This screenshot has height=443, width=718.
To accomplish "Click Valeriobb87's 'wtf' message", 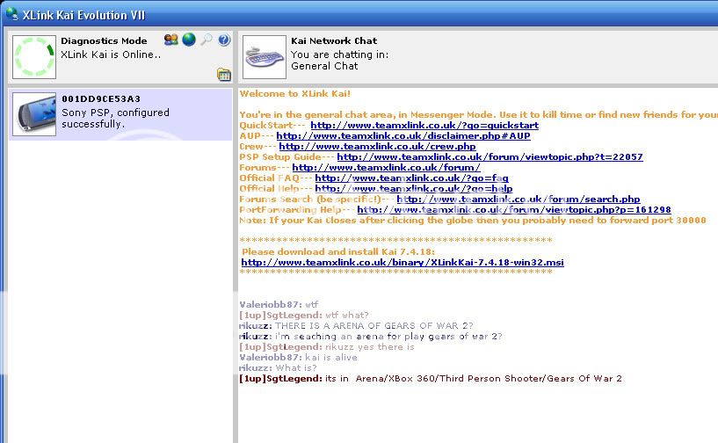I will pyautogui.click(x=279, y=305).
